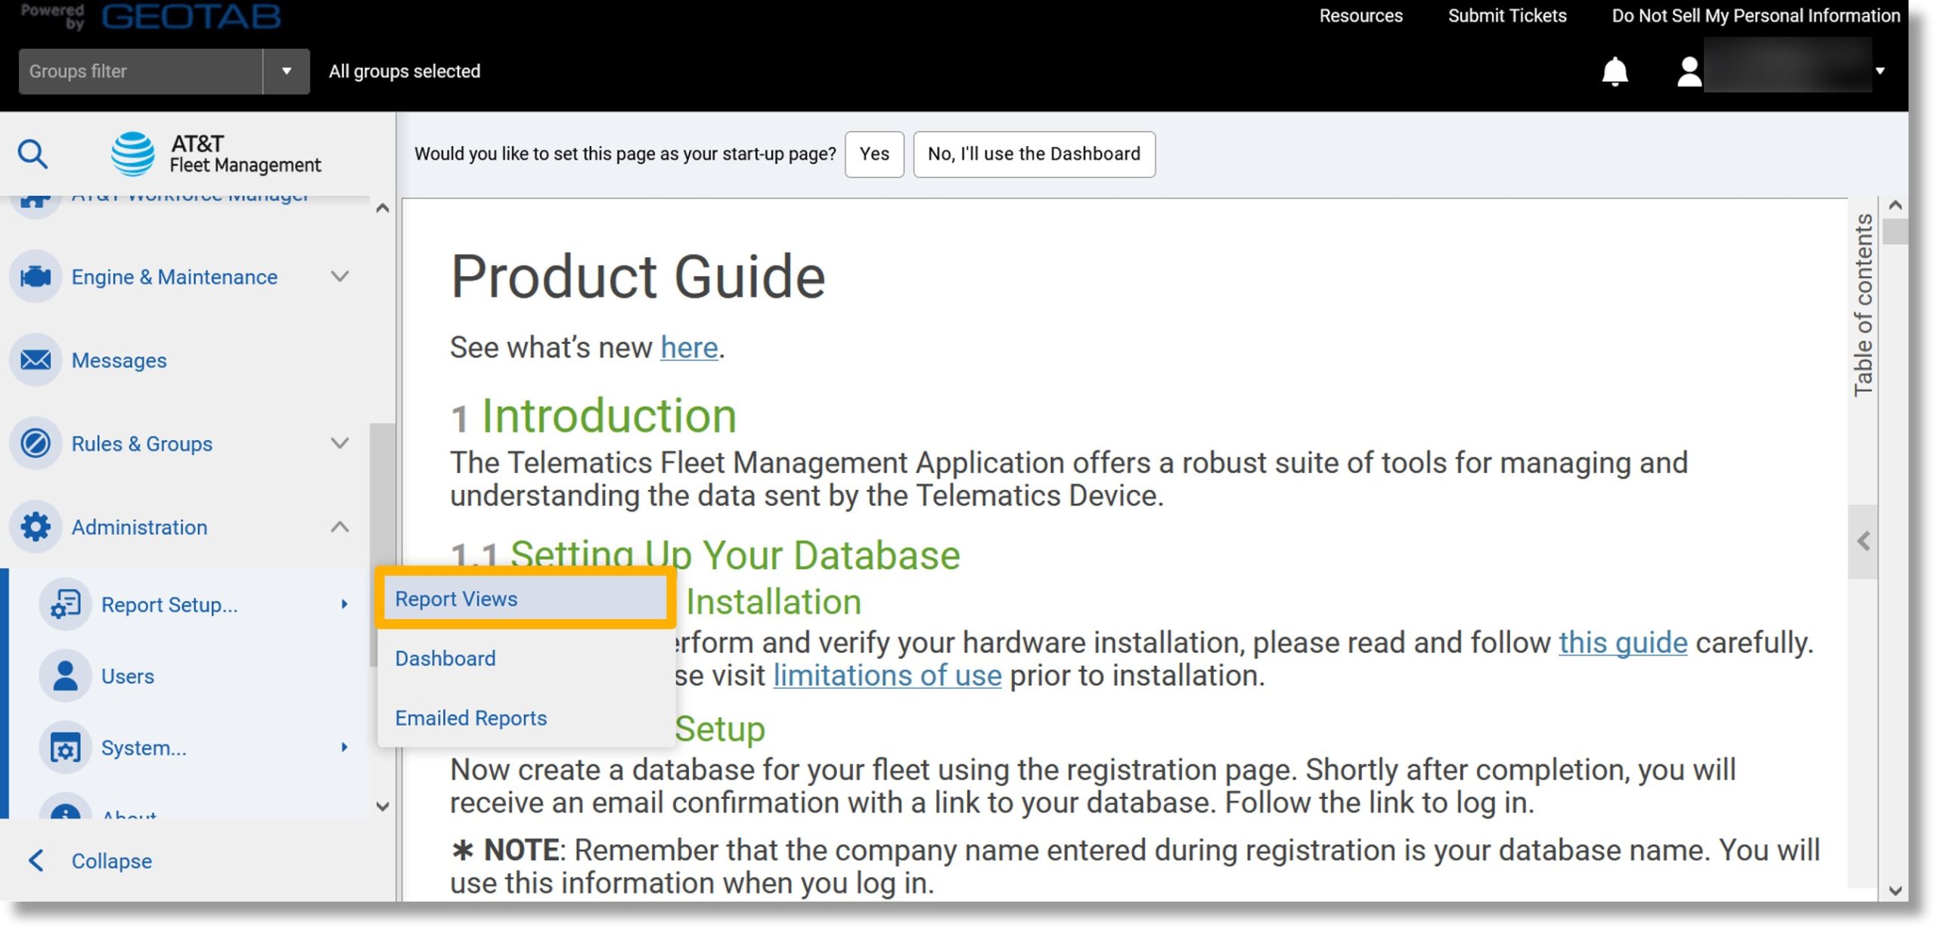Click the sidebar scrollbar thumb

[x=382, y=544]
